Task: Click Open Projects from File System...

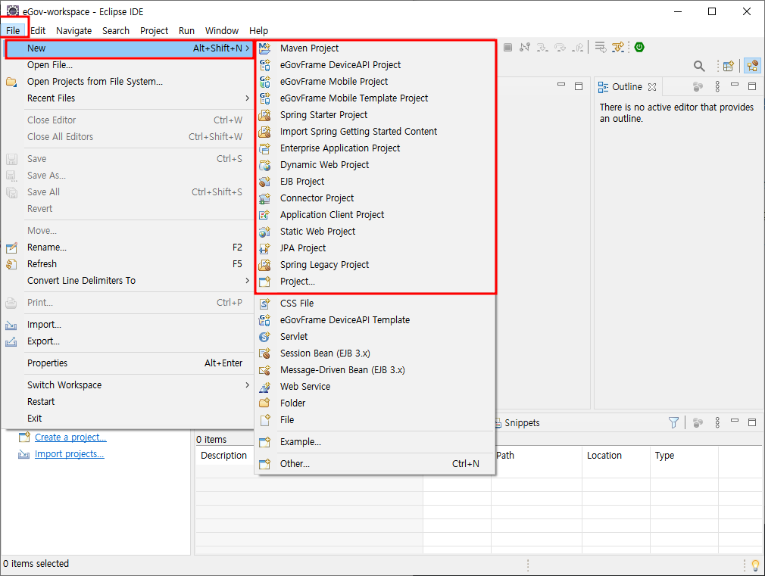Action: tap(128, 82)
